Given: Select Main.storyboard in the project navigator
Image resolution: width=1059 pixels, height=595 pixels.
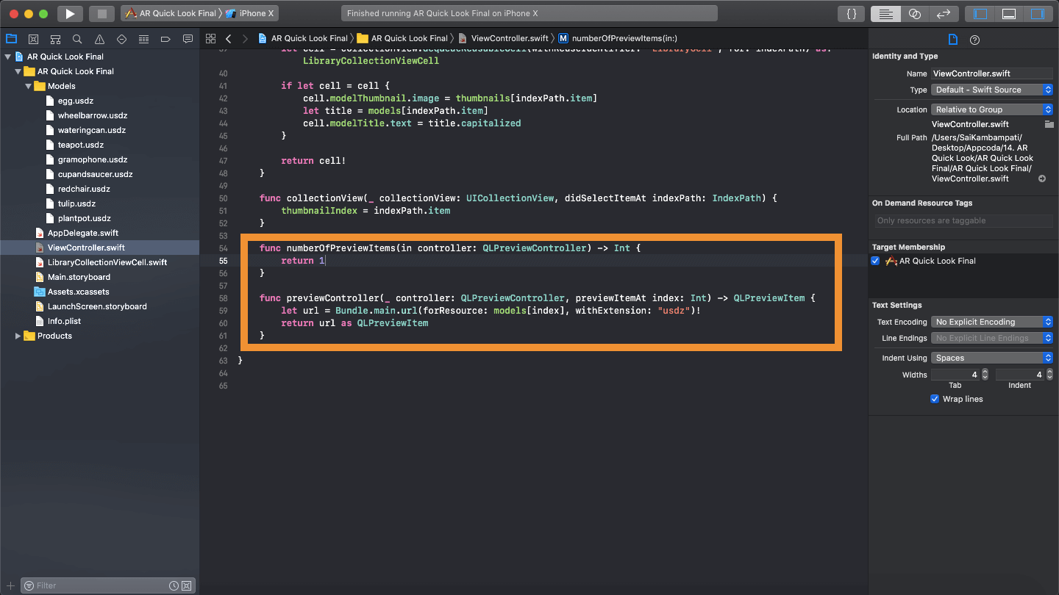Looking at the screenshot, I should point(79,277).
